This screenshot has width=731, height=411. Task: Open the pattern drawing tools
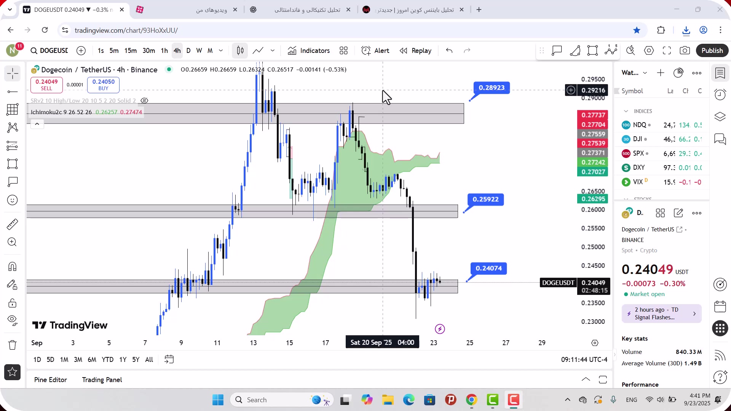tap(13, 127)
